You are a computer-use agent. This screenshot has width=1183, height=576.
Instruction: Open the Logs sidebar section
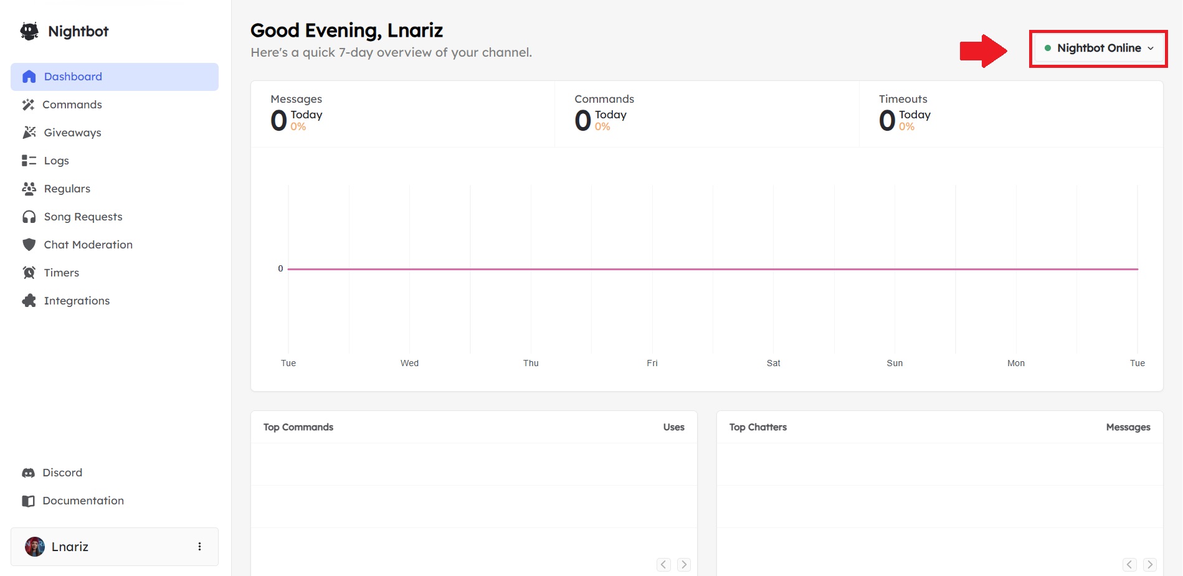(115, 161)
